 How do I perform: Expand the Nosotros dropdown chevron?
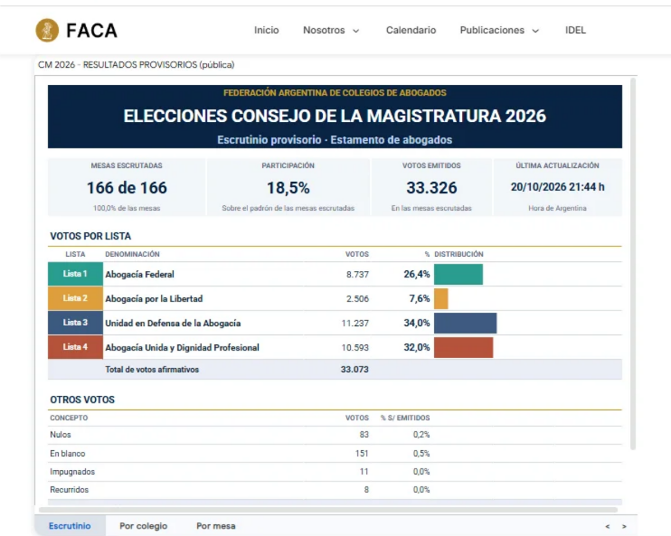point(355,31)
